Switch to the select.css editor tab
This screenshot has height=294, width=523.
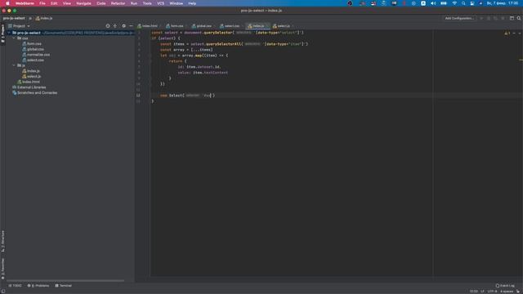tap(231, 26)
